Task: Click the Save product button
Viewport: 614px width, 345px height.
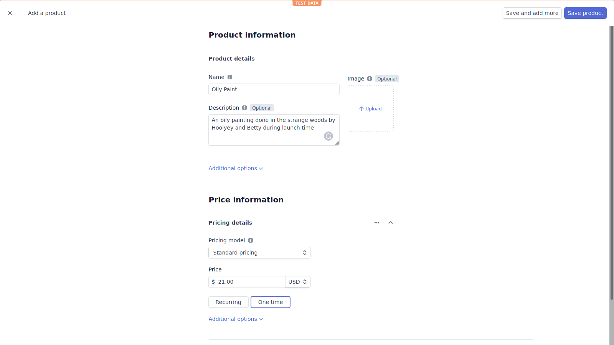Action: 585,13
